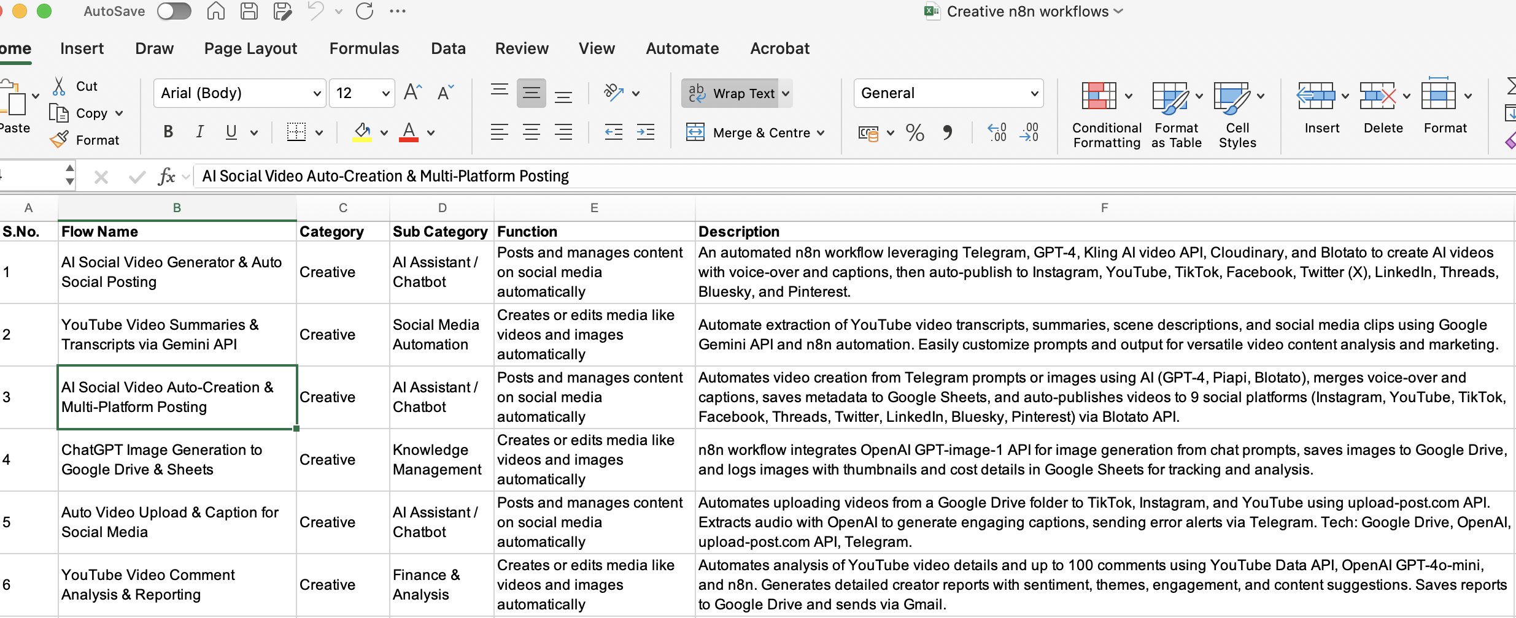This screenshot has height=618, width=1516.
Task: Open Cell Styles gallery
Action: point(1237,115)
